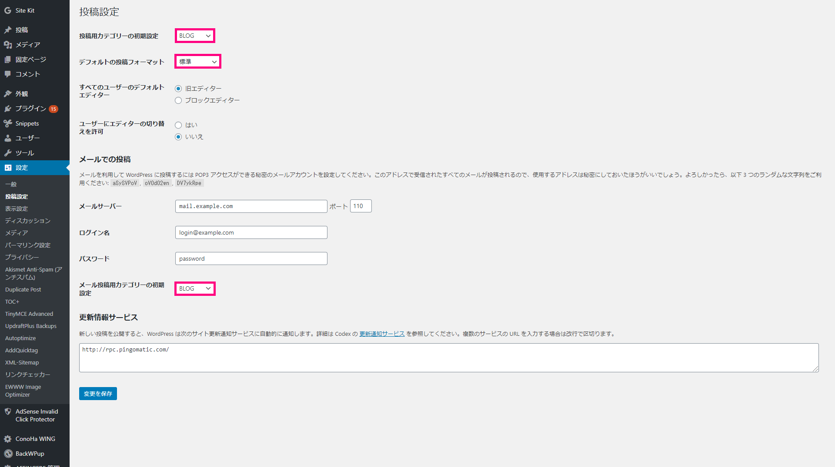This screenshot has height=467, width=835.
Task: Click the random string aSySVPoV
Action: 125,183
